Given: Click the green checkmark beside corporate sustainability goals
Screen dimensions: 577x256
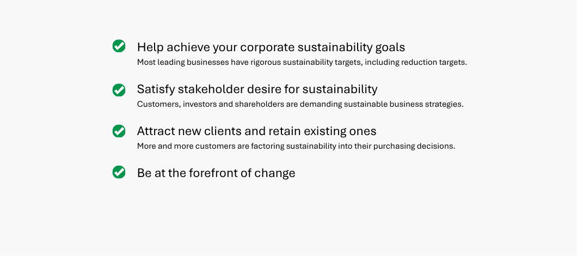Looking at the screenshot, I should tap(119, 46).
